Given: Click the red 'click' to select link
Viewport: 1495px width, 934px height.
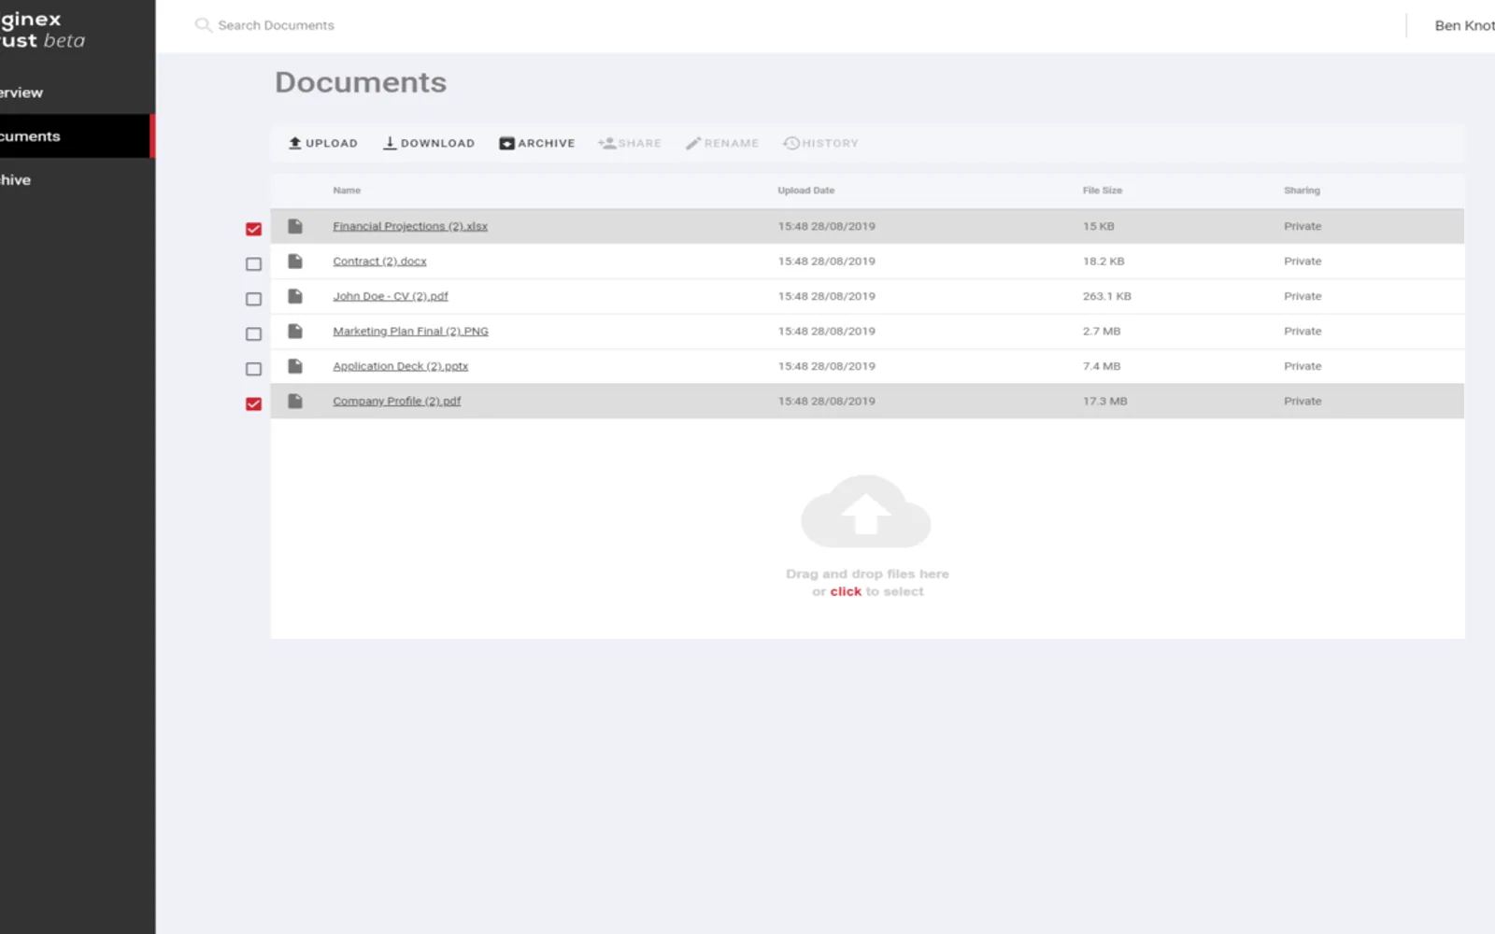Looking at the screenshot, I should click(846, 591).
